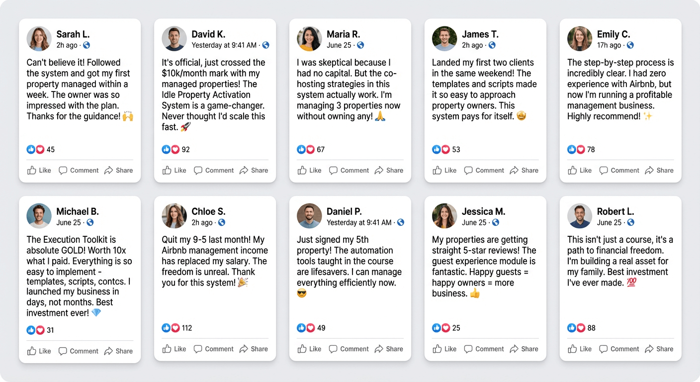This screenshot has width=700, height=382.
Task: Open Chloe S.'s profile by her name
Action: 208,211
